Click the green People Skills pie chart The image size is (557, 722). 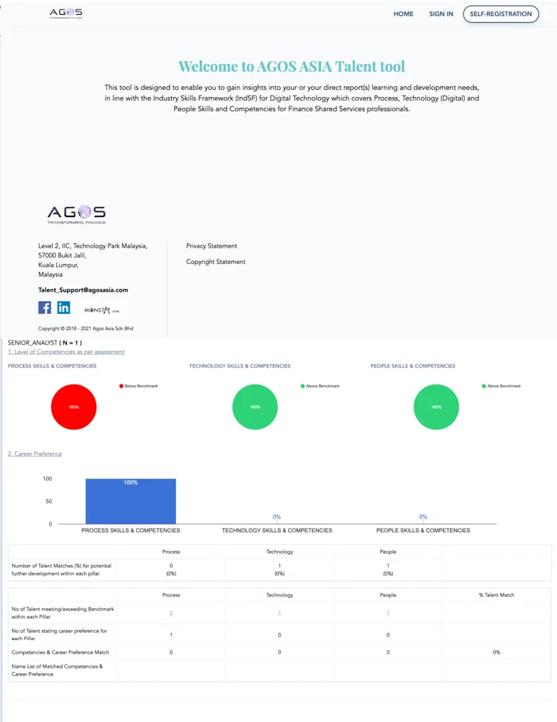tap(436, 407)
